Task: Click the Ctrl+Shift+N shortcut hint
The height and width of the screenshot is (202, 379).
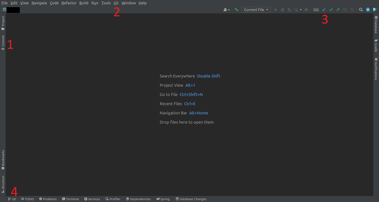Action: point(191,94)
